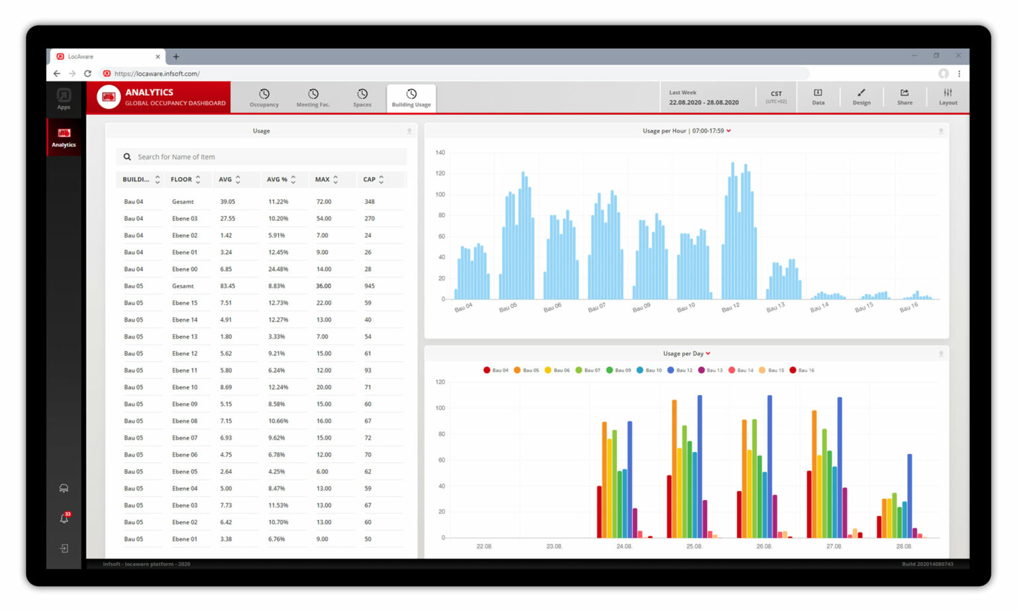Open the Layout settings icon
The image size is (1017, 610).
coord(947,97)
